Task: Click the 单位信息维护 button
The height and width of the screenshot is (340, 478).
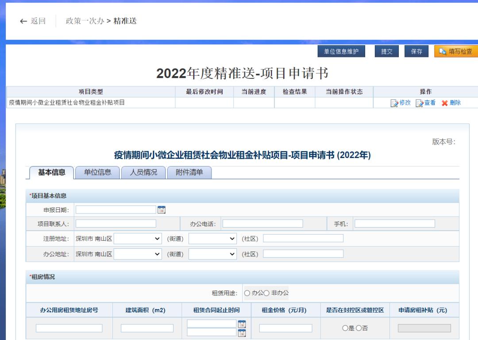Action: click(x=341, y=51)
